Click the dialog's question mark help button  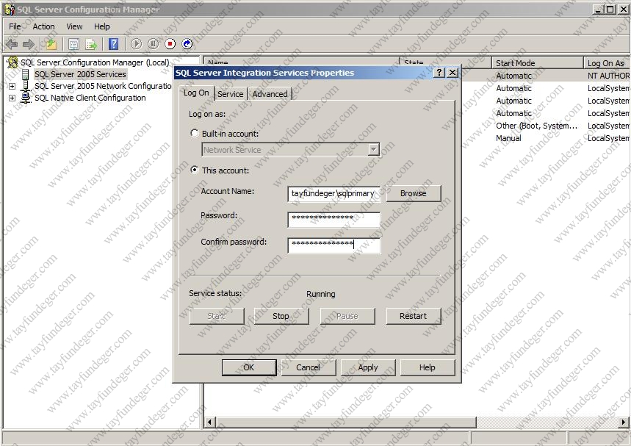click(439, 73)
